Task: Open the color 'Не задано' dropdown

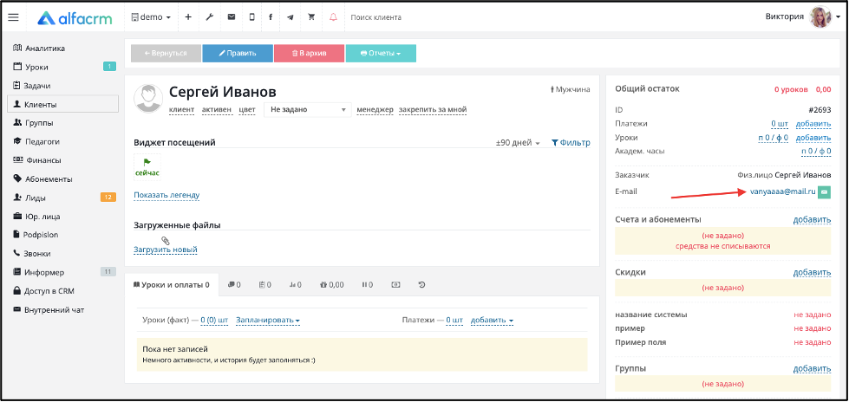Action: coord(308,109)
